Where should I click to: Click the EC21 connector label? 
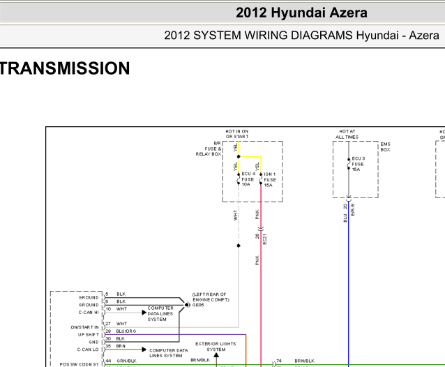coord(265,239)
